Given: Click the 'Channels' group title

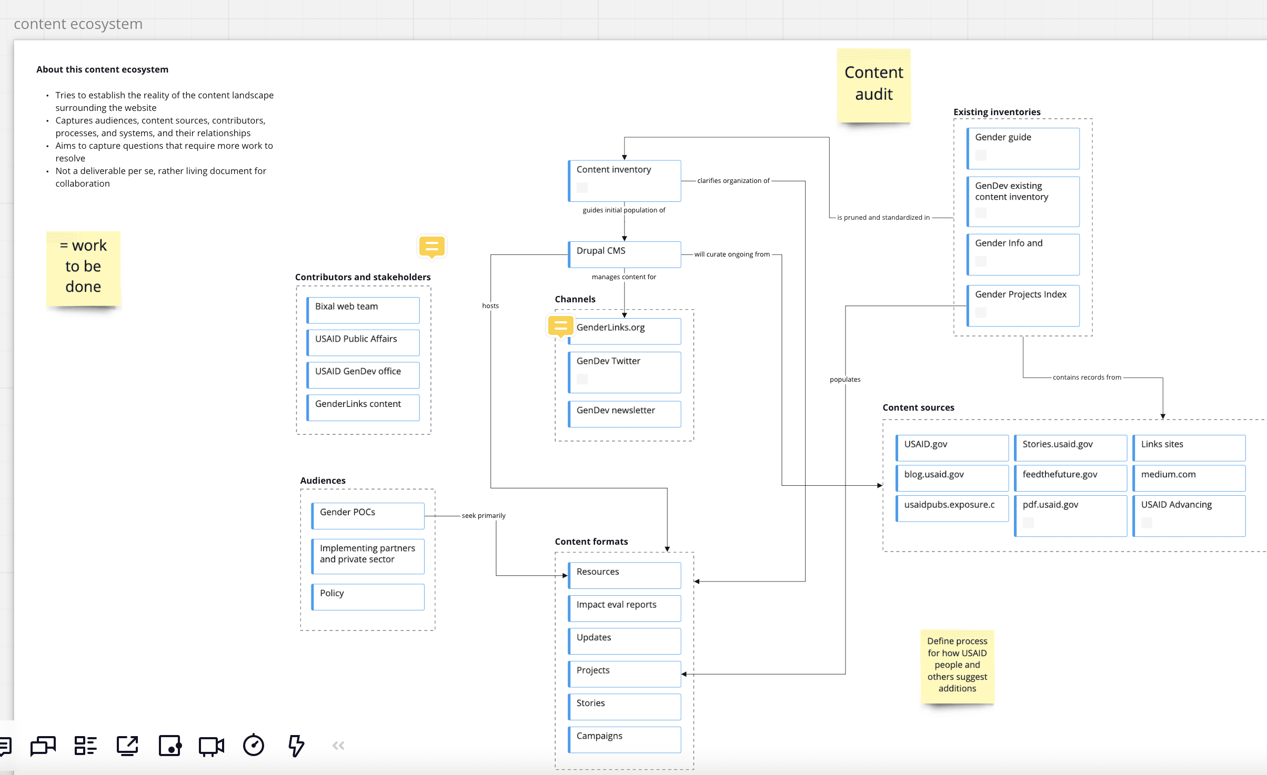Looking at the screenshot, I should pos(575,299).
